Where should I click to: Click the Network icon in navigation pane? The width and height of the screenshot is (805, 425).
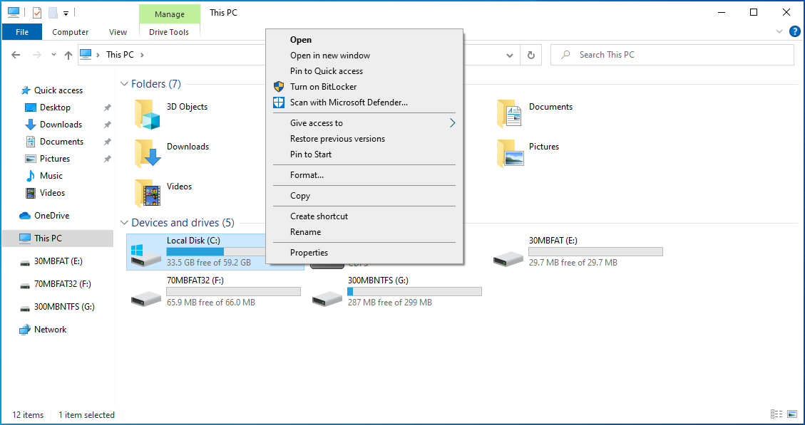[x=25, y=330]
